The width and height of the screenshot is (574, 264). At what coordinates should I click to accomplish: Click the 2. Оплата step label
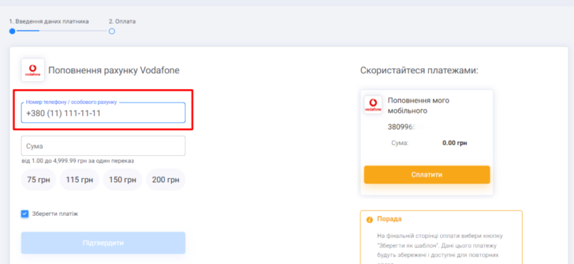coord(122,21)
